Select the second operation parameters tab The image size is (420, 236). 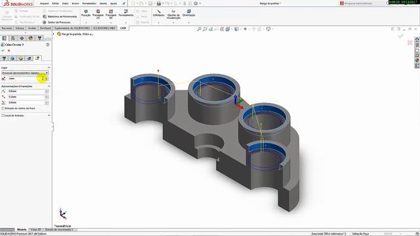click(12, 58)
